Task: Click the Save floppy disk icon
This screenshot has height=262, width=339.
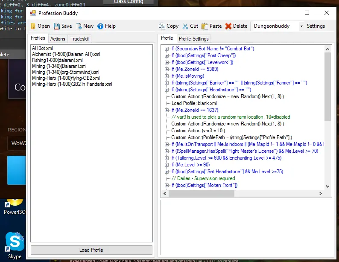Action: tap(57, 26)
